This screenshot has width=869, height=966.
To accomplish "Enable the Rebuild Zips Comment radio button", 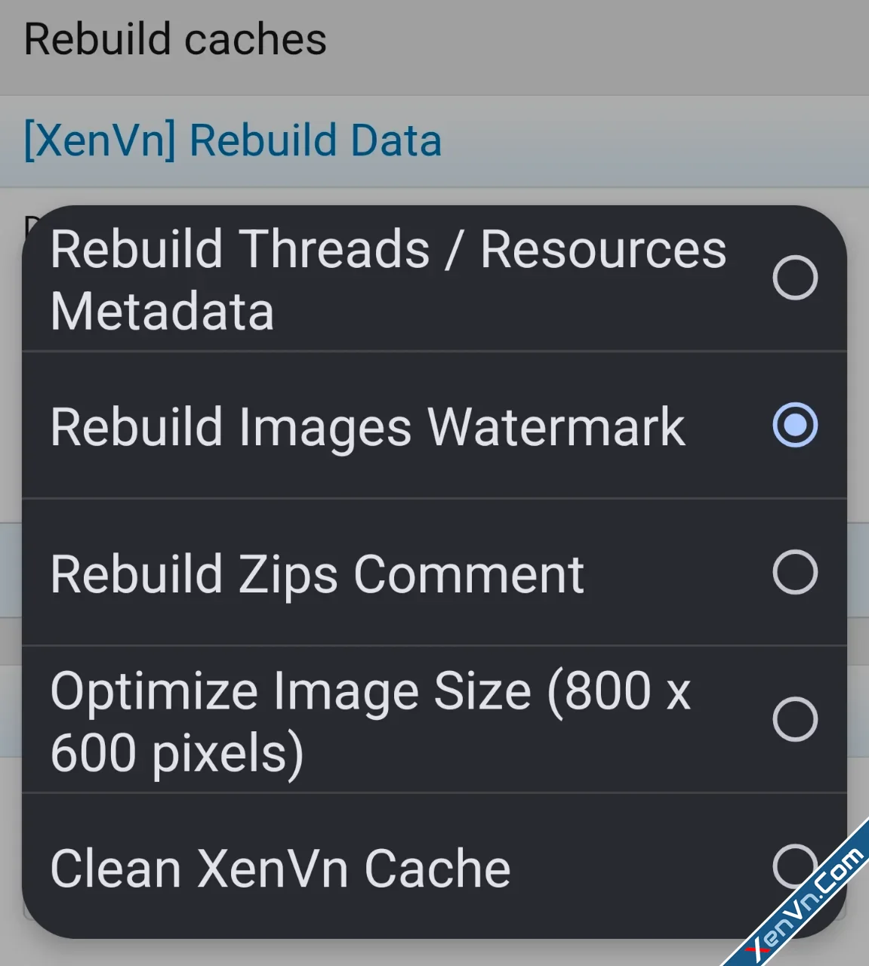I will pos(795,572).
